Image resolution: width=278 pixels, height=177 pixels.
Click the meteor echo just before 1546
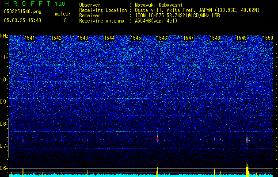pyautogui.click(x=157, y=138)
